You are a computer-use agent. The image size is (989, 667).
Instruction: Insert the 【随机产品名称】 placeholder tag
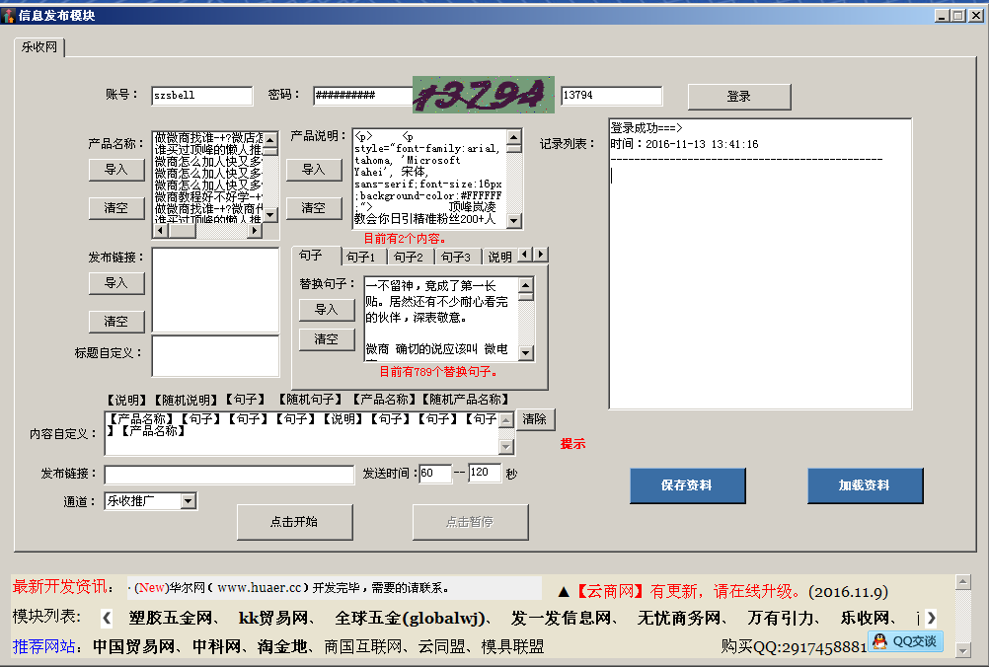click(466, 400)
